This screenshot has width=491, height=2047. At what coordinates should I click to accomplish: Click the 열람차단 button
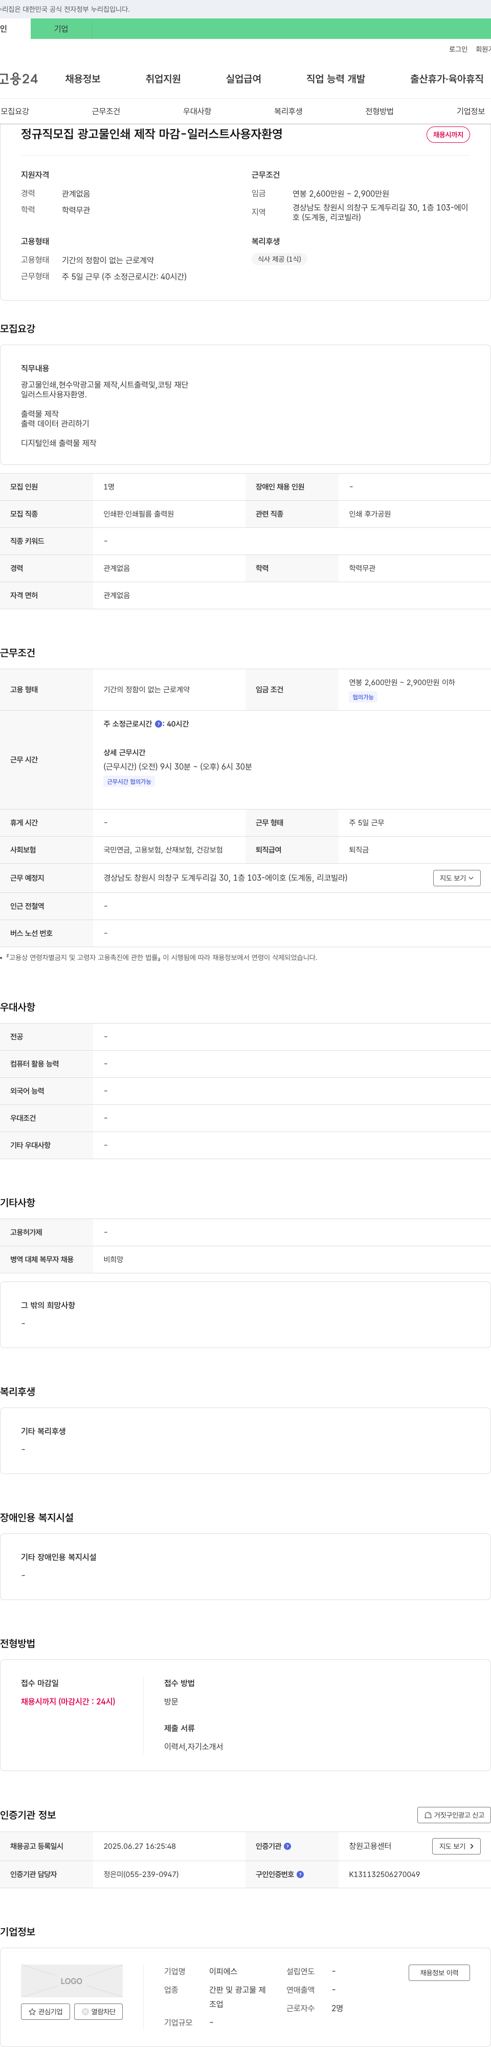click(x=98, y=2011)
